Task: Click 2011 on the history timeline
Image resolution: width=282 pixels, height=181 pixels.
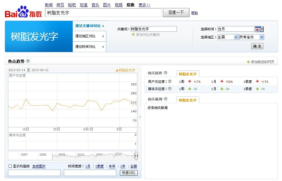Action: [x=99, y=155]
